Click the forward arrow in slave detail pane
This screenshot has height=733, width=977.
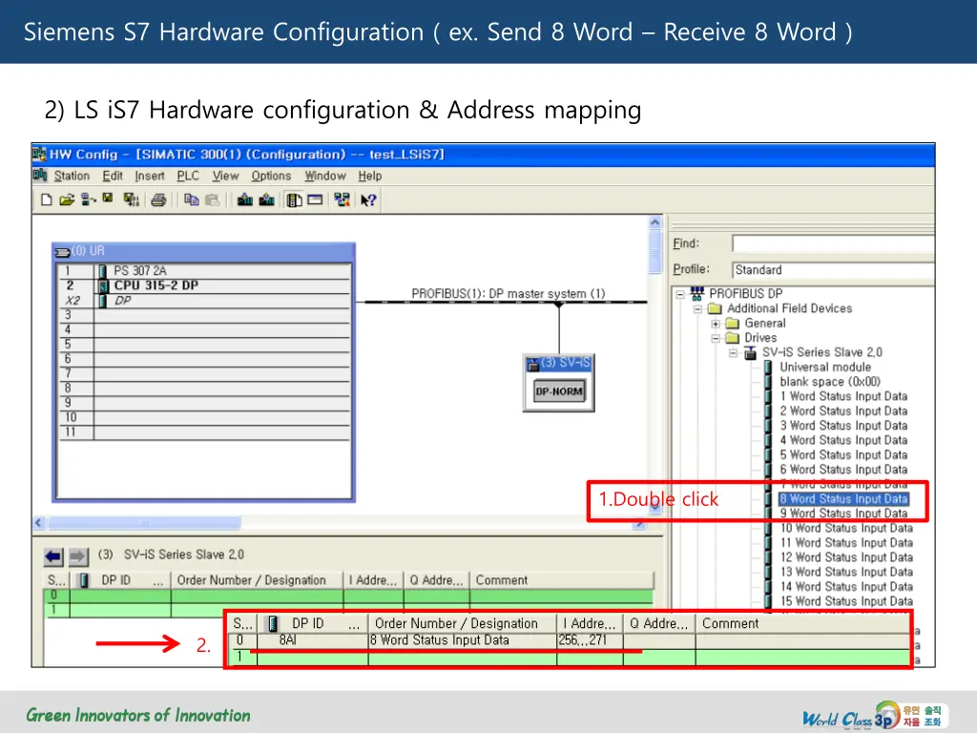tap(78, 556)
